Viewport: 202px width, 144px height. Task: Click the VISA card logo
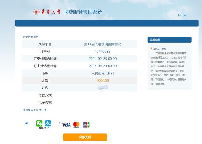click(66, 125)
